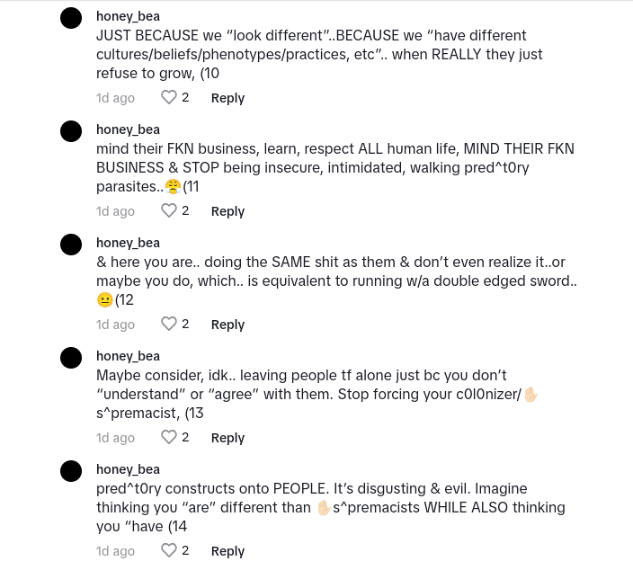Open avatar beside the "mind their FKN business" comment

pyautogui.click(x=71, y=131)
